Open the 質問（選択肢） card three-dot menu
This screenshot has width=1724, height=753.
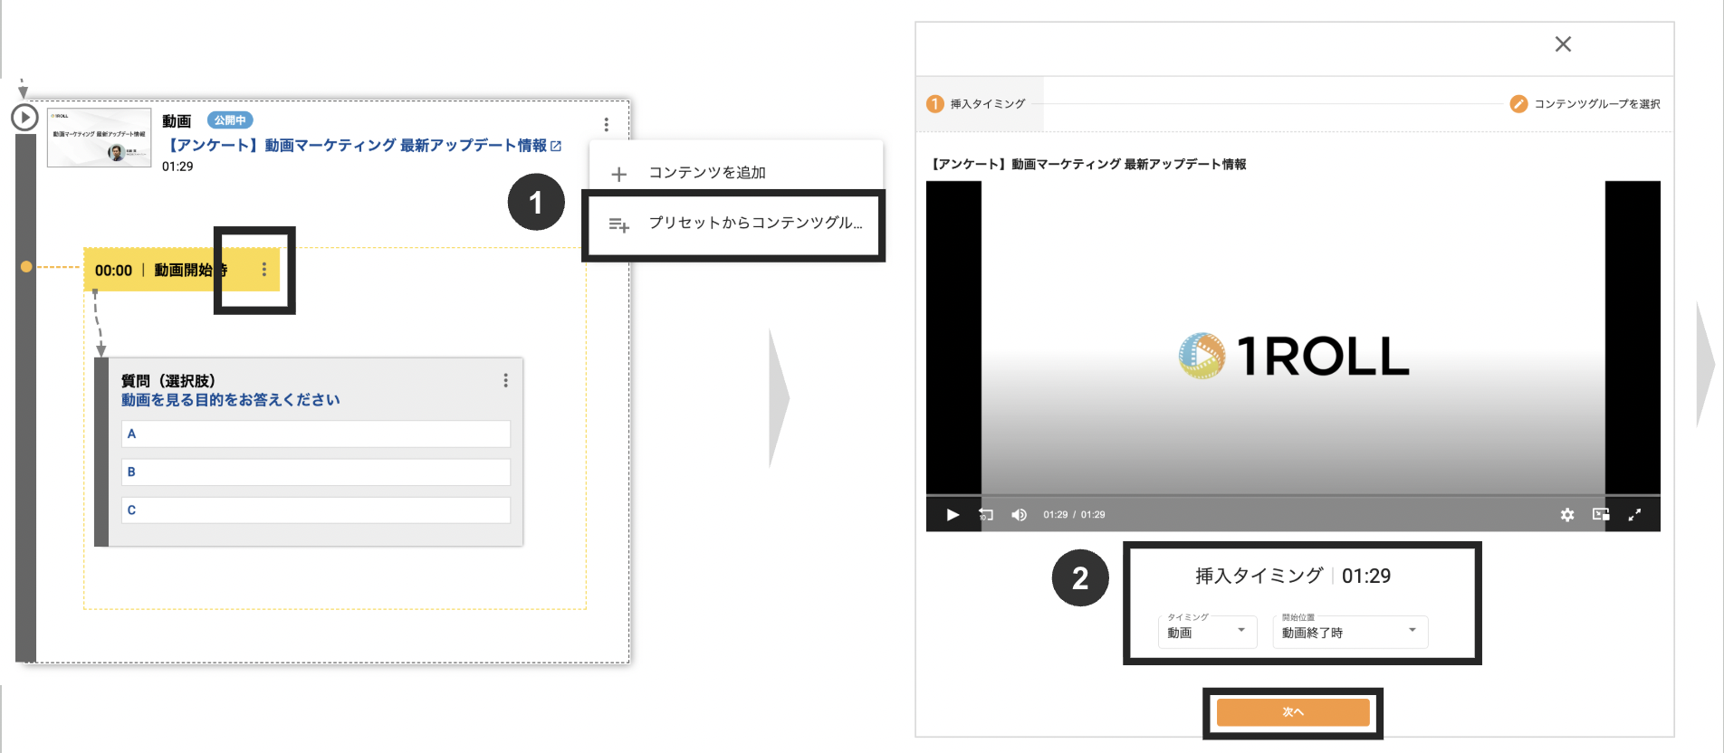tap(505, 381)
